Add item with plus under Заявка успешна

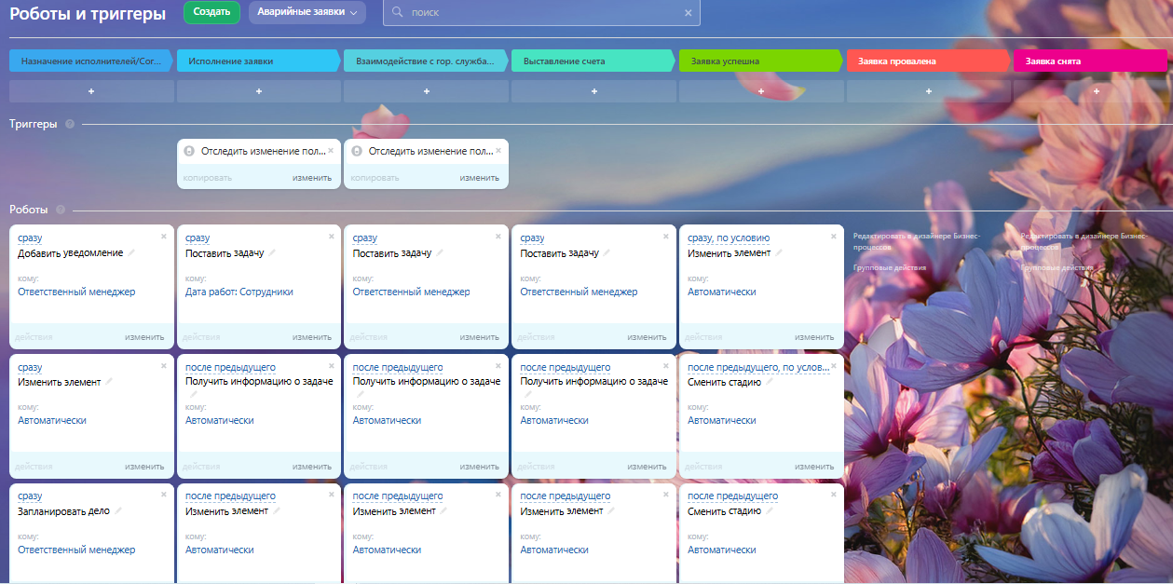[761, 91]
